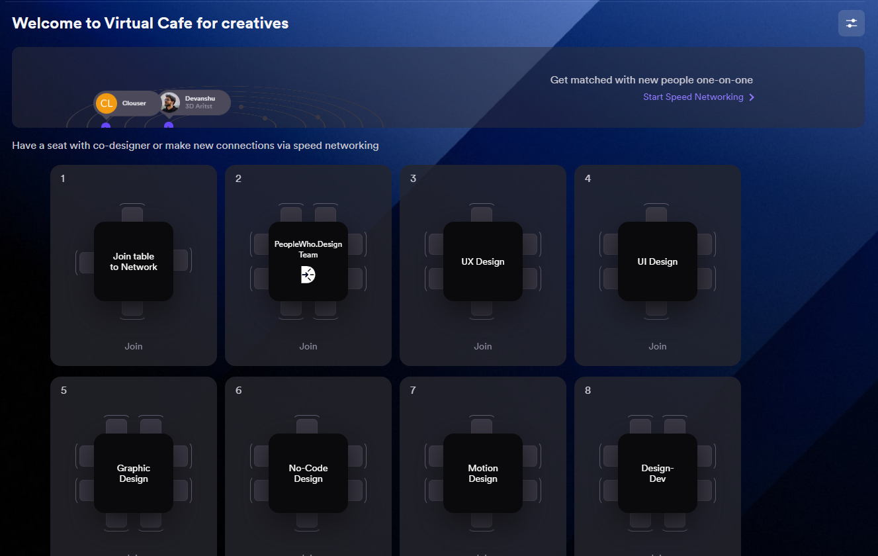Select Clouser's avatar bubble
This screenshot has height=556, width=878.
106,103
